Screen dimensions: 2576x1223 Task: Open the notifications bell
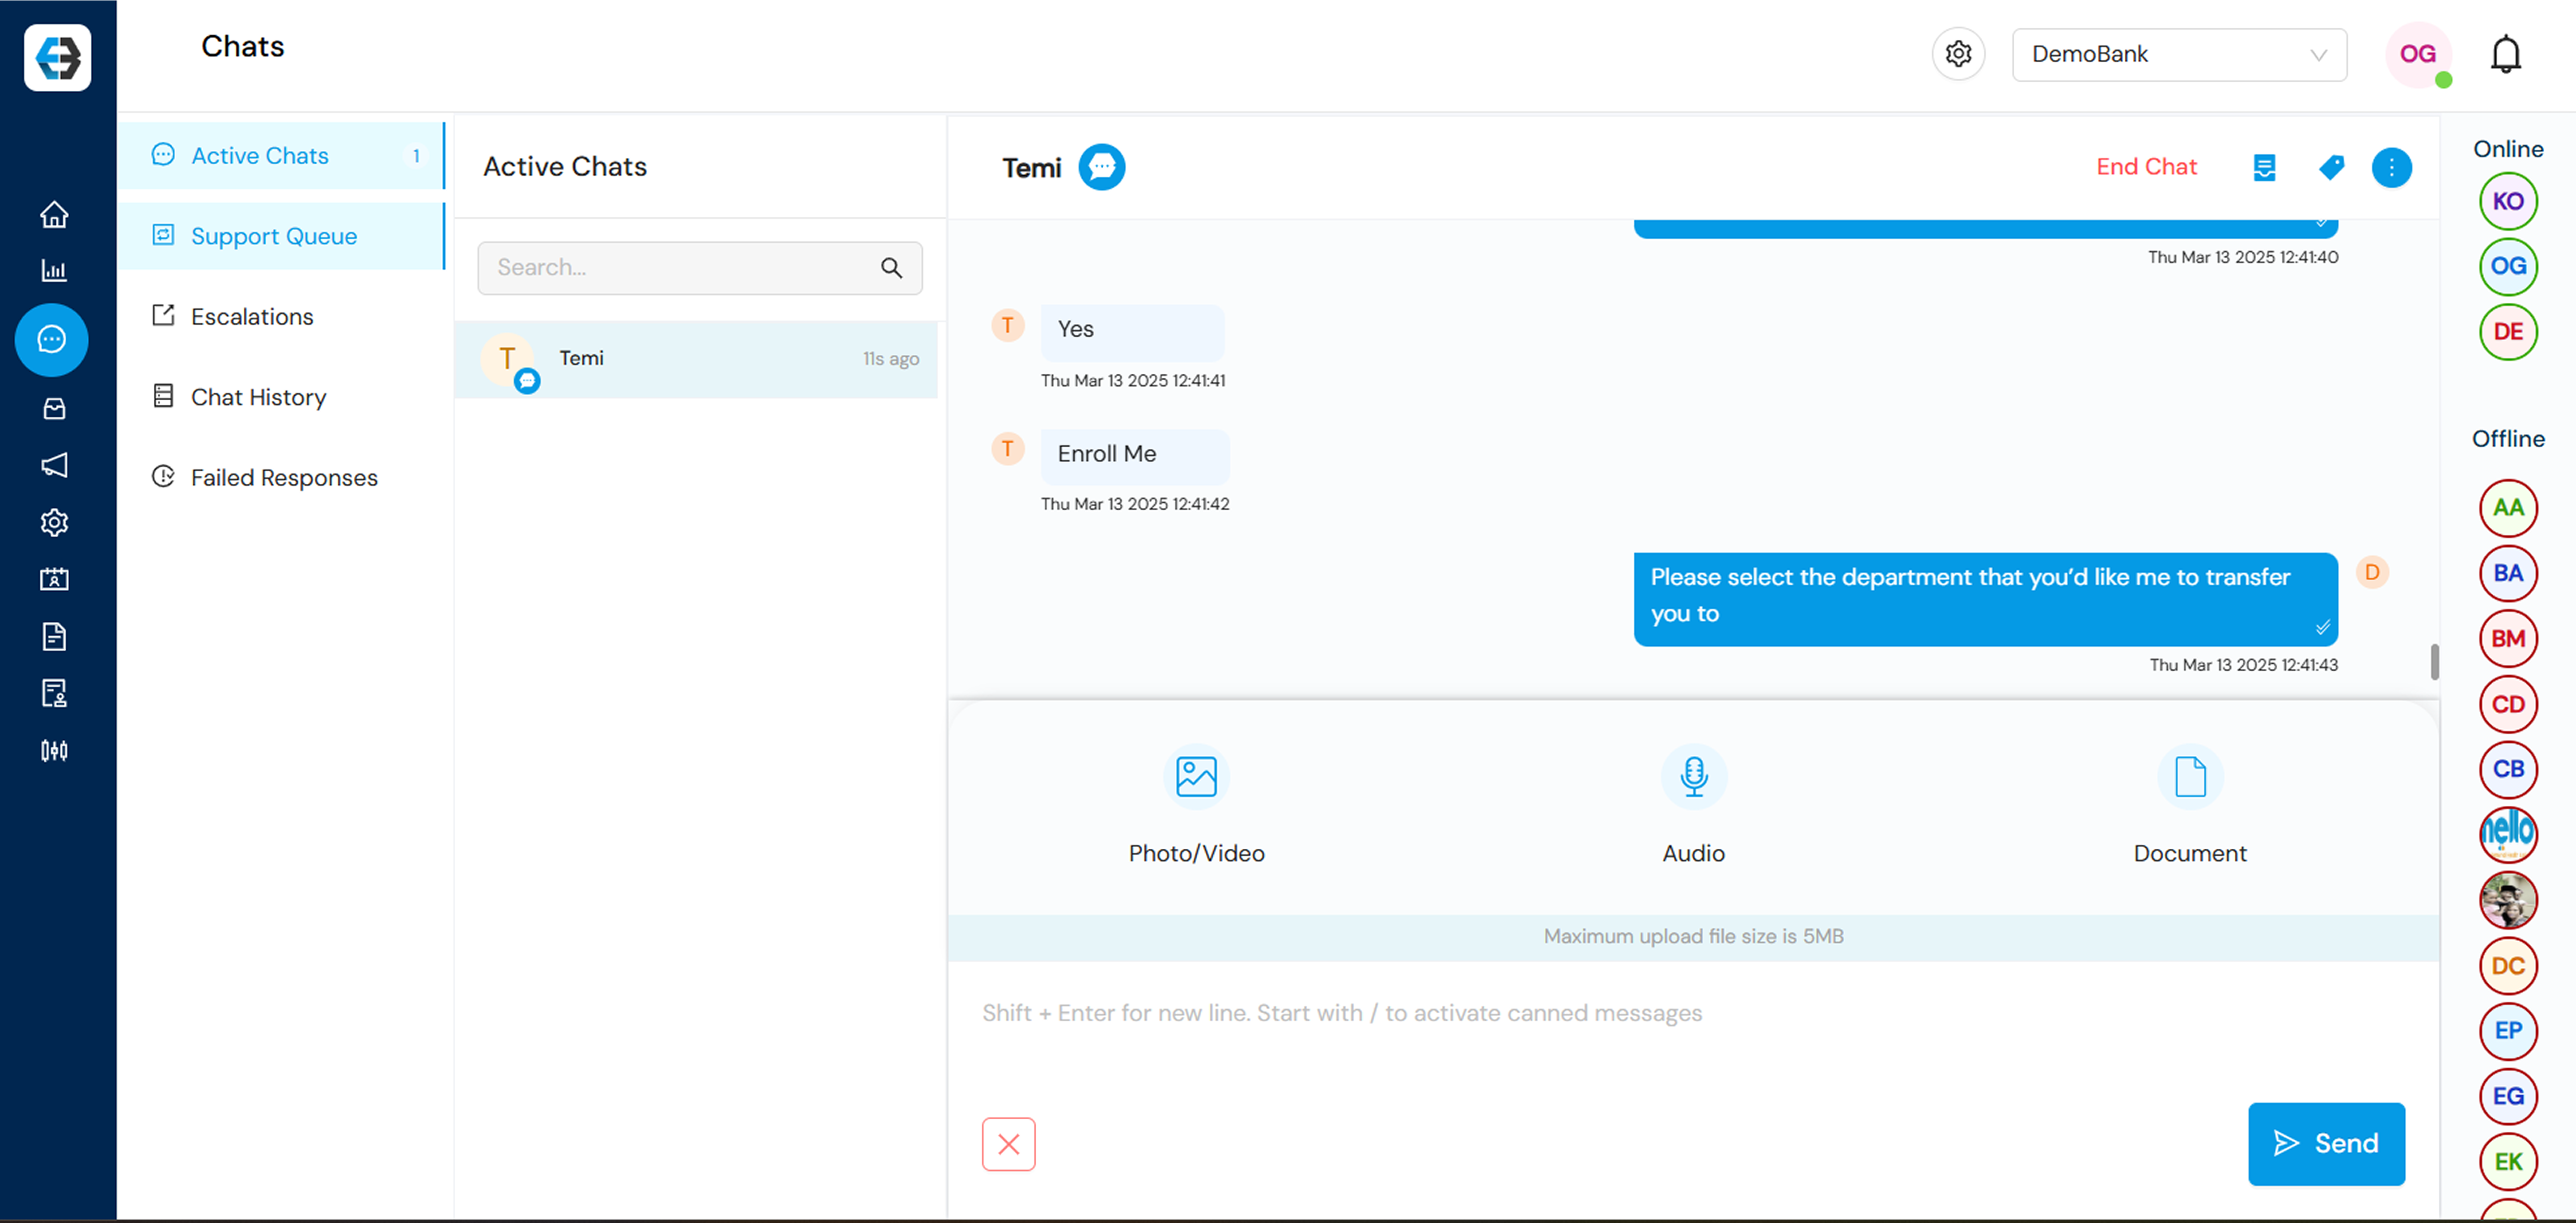(2505, 54)
